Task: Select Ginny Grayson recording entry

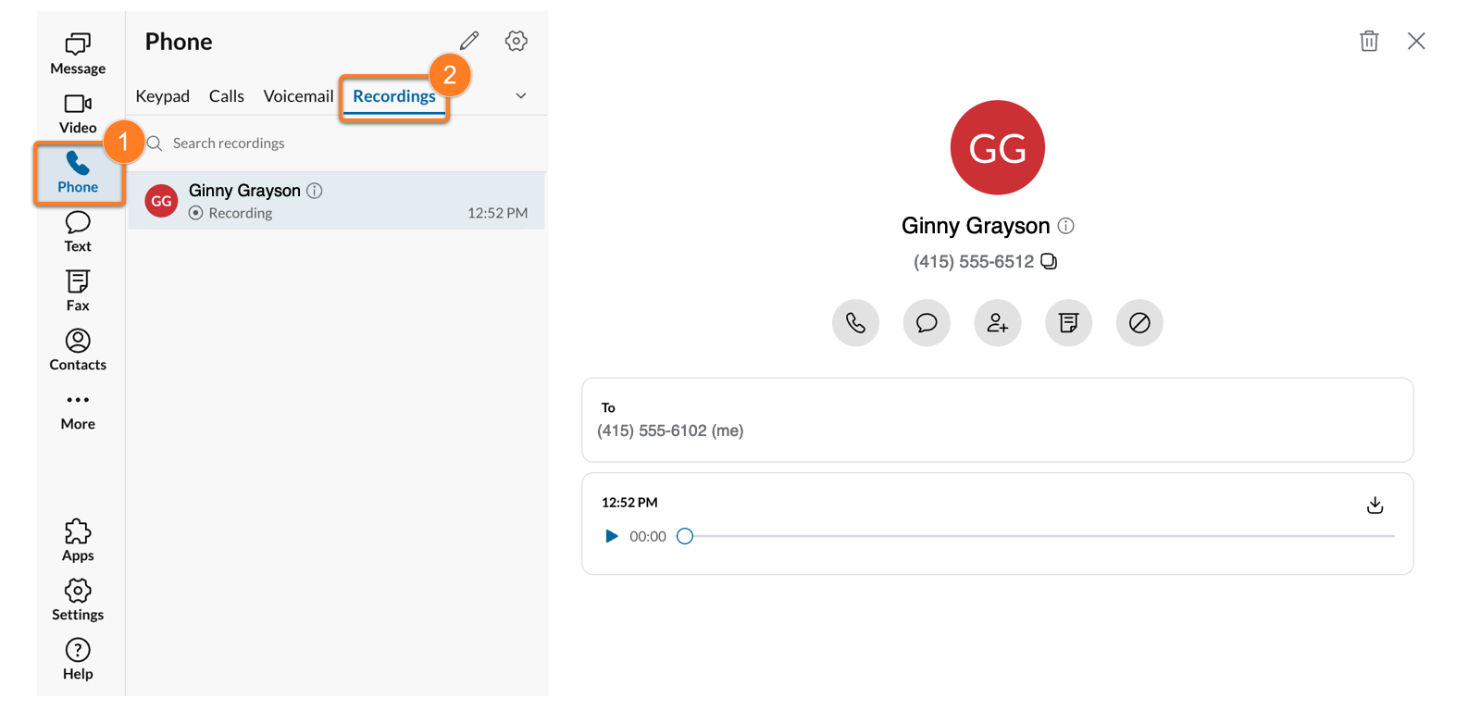Action: [336, 201]
